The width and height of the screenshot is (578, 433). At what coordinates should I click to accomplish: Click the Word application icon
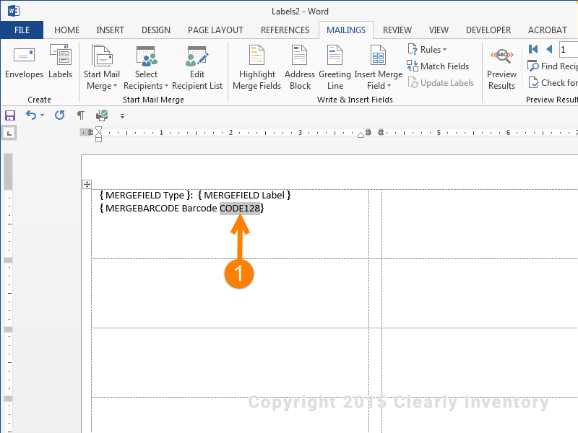14,11
